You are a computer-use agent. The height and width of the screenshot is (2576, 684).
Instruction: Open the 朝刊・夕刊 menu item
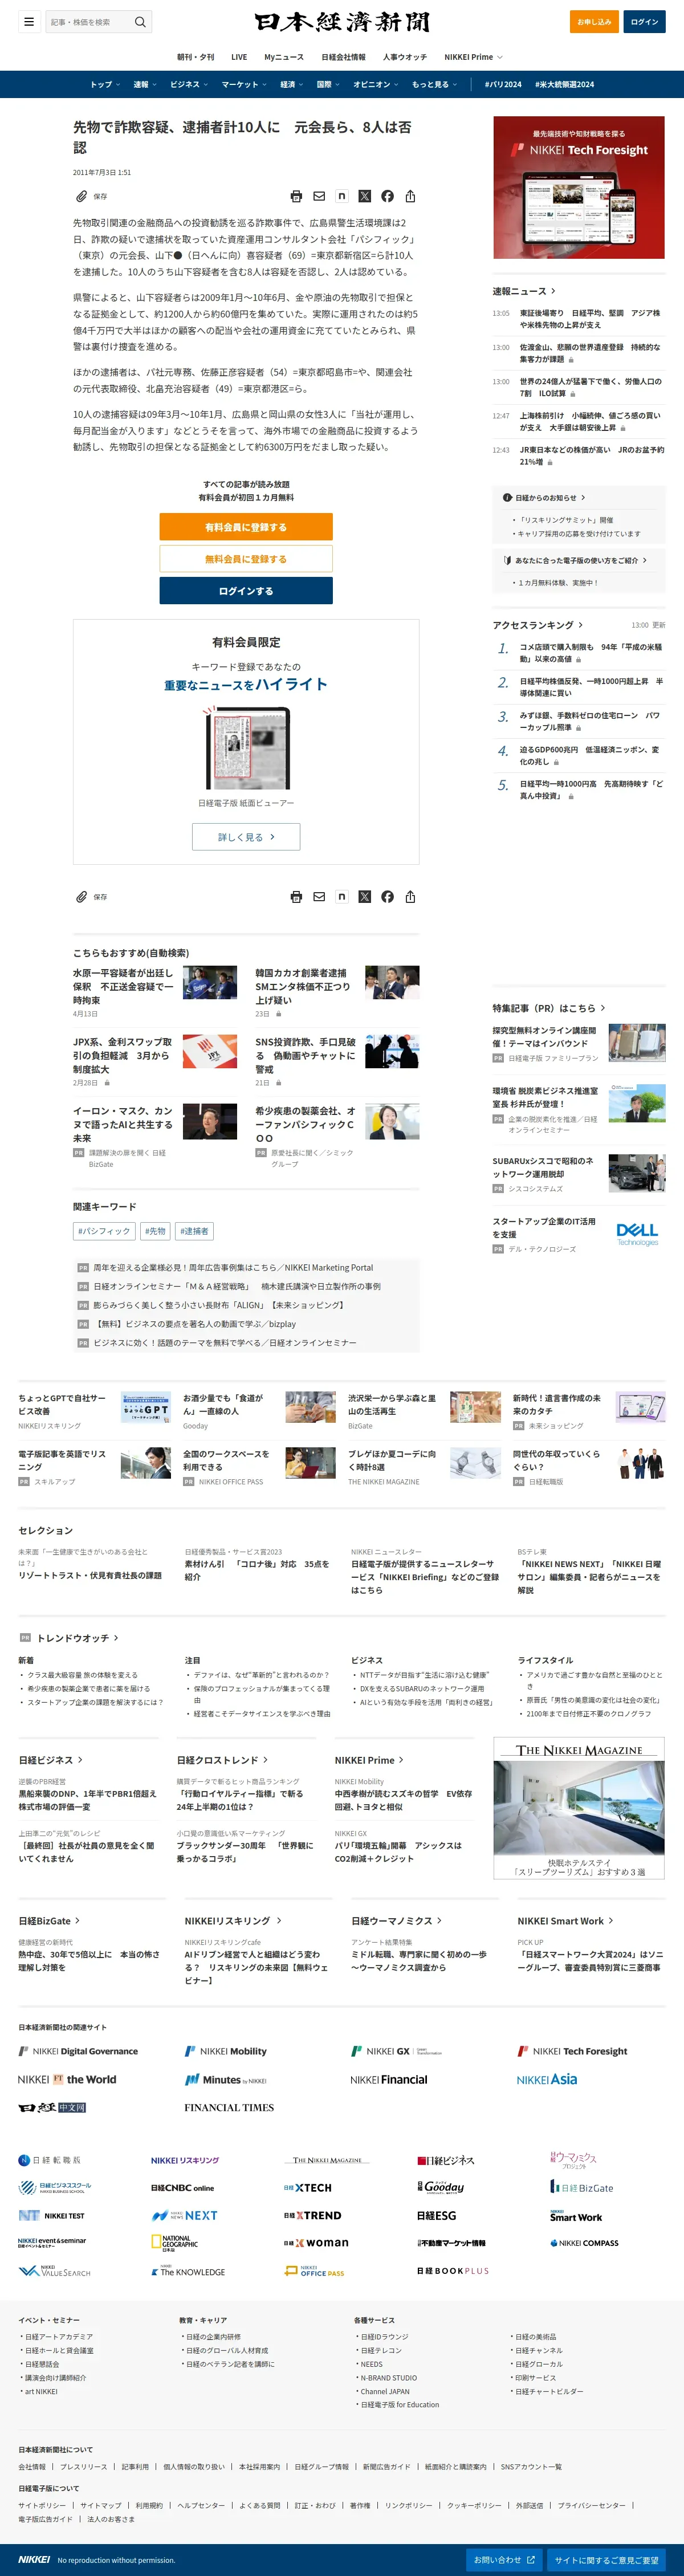195,57
